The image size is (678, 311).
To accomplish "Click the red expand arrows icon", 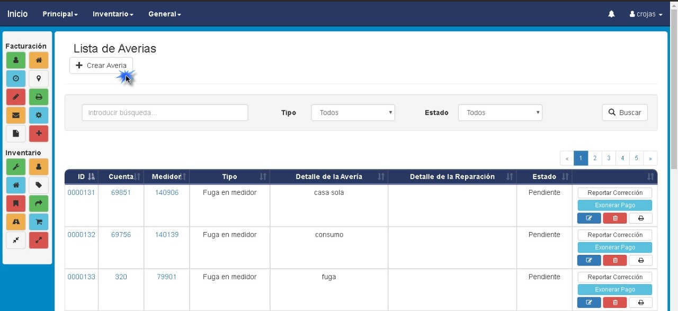I will coord(39,240).
